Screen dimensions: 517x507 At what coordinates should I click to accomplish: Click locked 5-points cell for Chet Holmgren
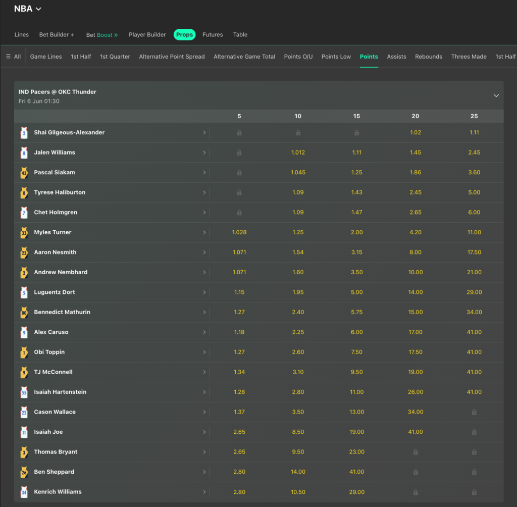(239, 213)
